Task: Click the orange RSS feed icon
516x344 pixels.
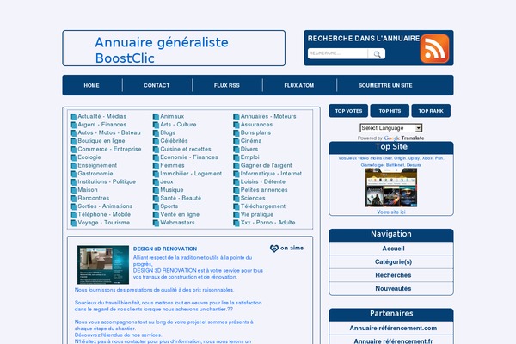Action: coord(434,48)
